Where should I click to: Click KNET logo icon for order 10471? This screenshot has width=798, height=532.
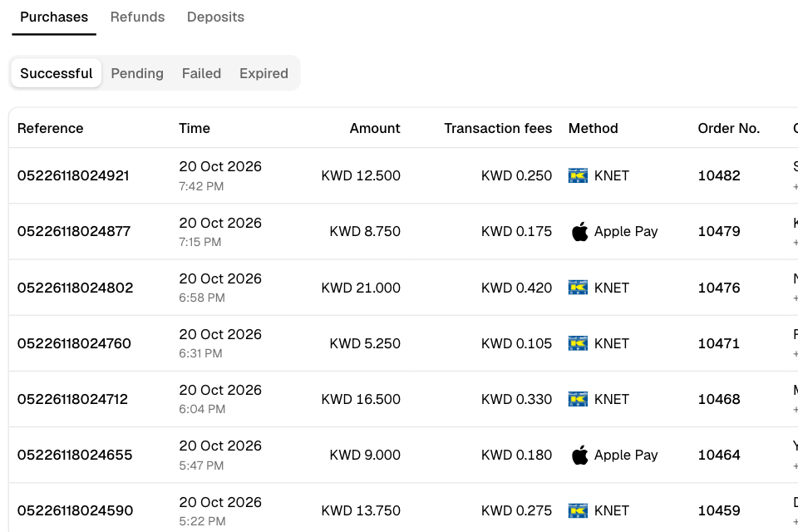(578, 343)
